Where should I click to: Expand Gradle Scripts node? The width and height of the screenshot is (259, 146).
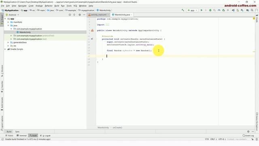coord(5,49)
